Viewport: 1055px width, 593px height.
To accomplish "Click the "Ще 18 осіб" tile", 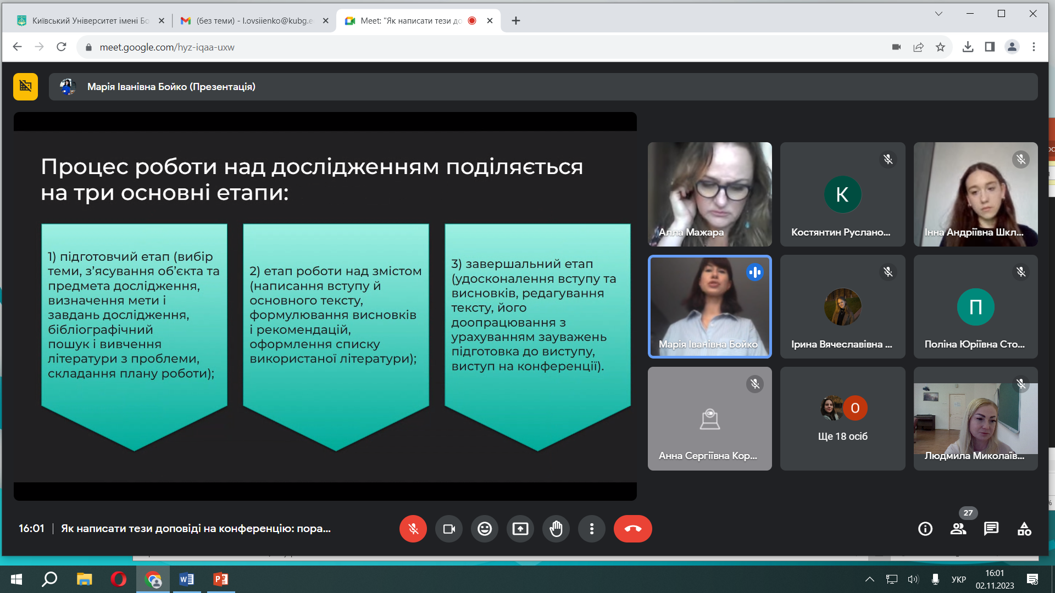I will pyautogui.click(x=842, y=419).
